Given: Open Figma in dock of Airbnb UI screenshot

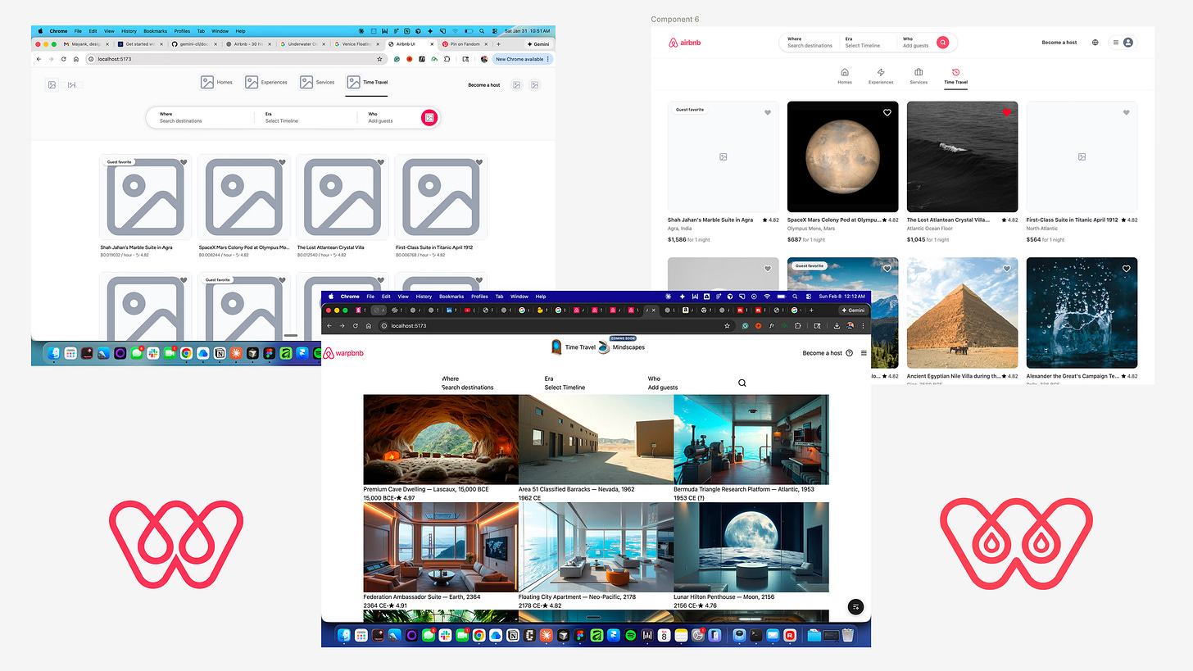Looking at the screenshot, I should click(x=268, y=353).
